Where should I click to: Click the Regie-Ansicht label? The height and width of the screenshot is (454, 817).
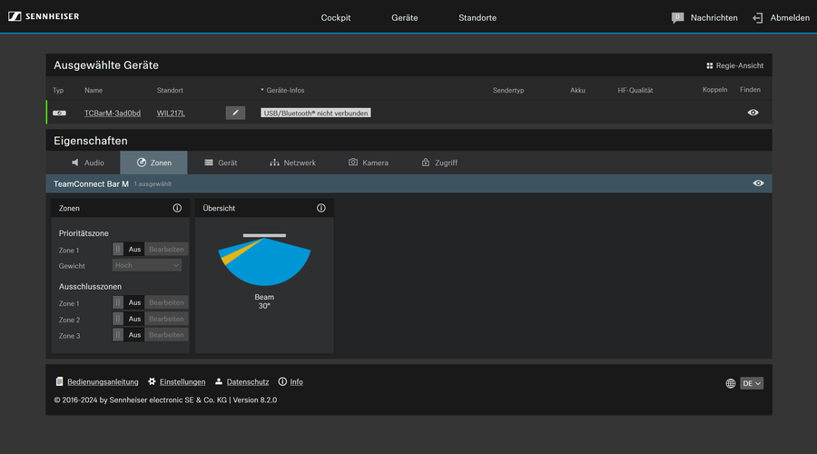point(739,65)
